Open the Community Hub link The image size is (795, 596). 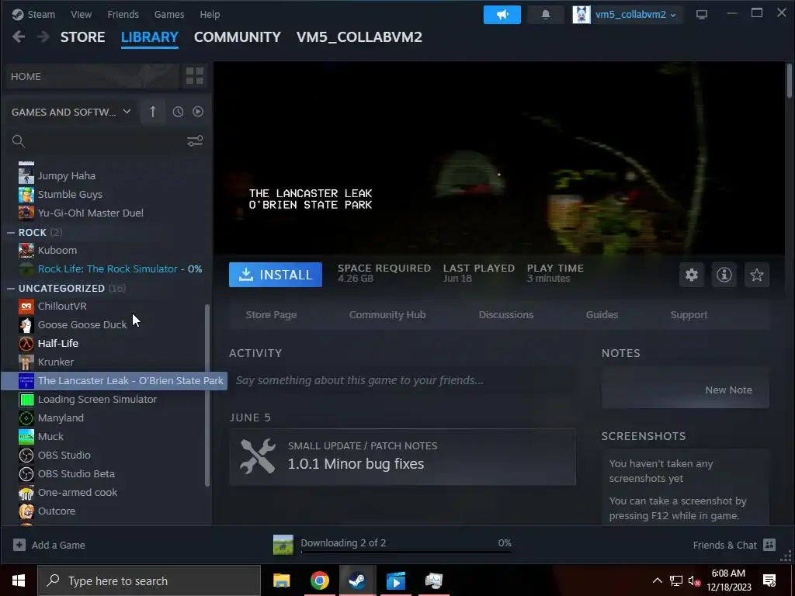(387, 315)
